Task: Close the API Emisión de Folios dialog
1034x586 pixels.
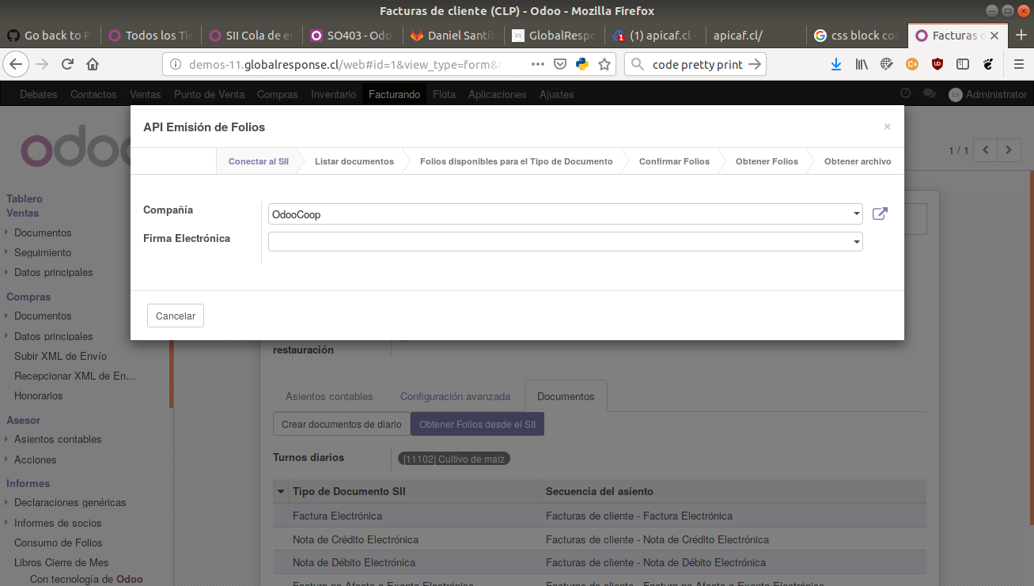Action: [x=887, y=127]
